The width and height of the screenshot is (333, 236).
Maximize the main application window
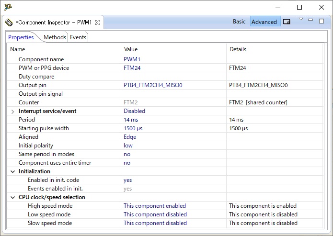pyautogui.click(x=299, y=7)
